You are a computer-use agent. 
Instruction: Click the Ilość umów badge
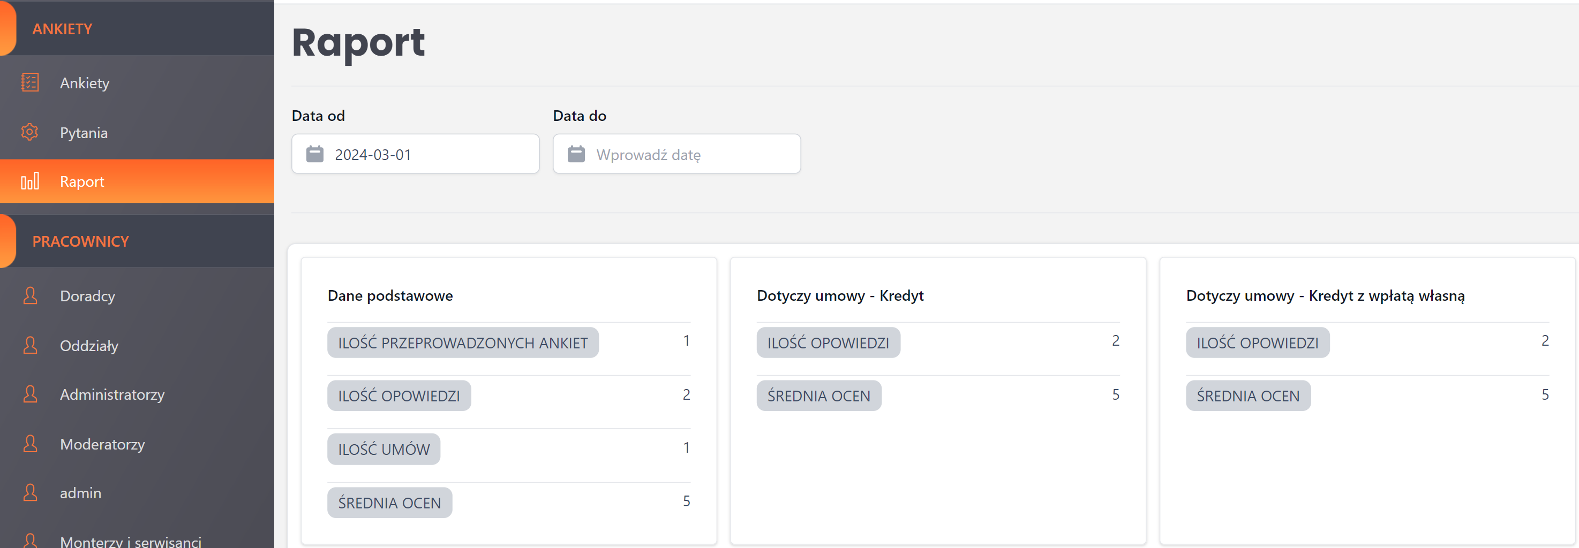[x=384, y=450]
